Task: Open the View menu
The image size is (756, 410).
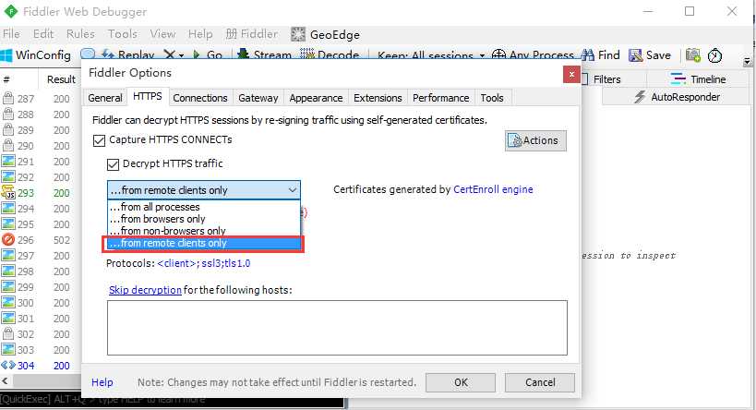Action: [162, 34]
